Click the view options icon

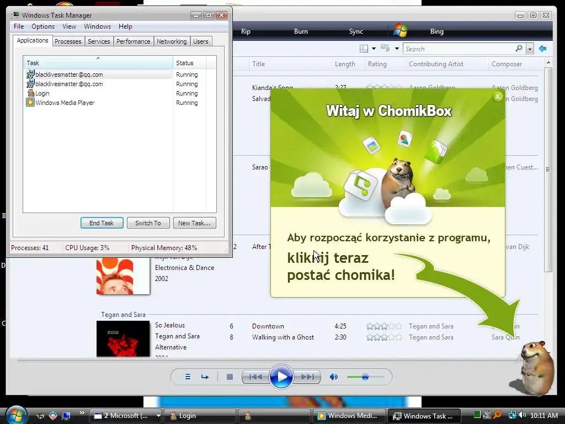pyautogui.click(x=385, y=49)
